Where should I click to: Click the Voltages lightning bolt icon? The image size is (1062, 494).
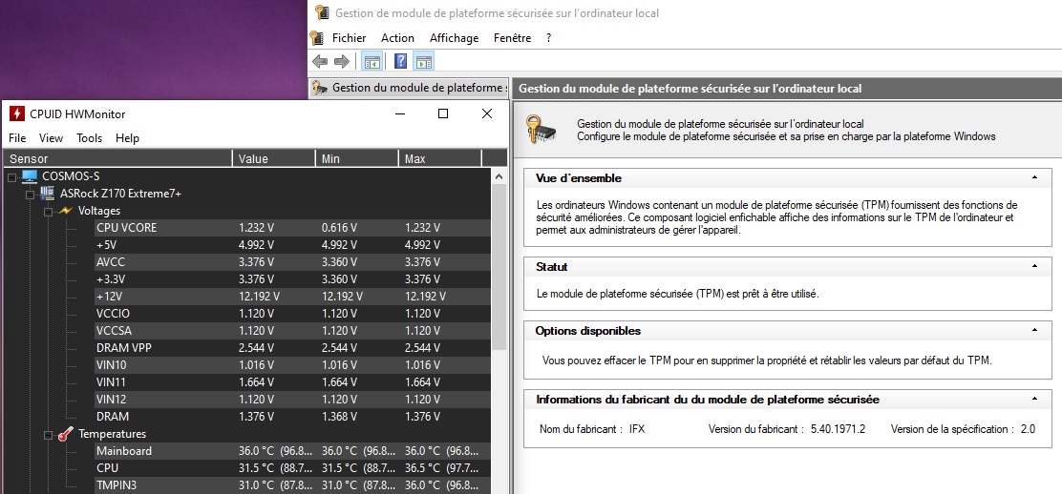click(x=65, y=211)
